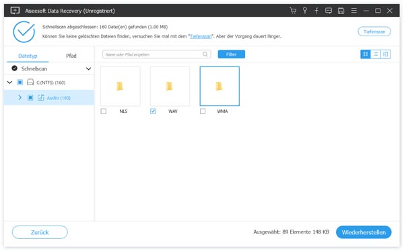Collapse the C:(NTFS) tree node
This screenshot has height=251, width=404.
point(9,83)
